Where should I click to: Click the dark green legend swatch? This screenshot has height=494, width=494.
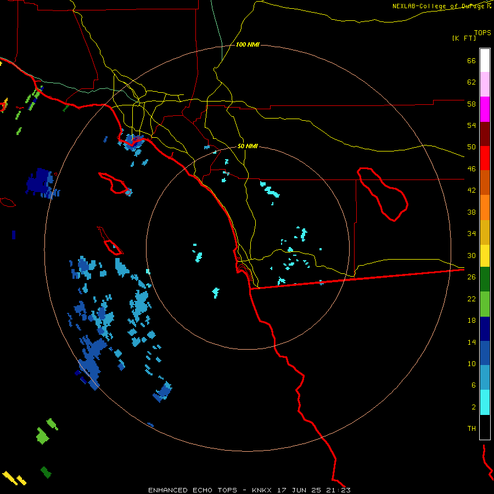tap(485, 279)
